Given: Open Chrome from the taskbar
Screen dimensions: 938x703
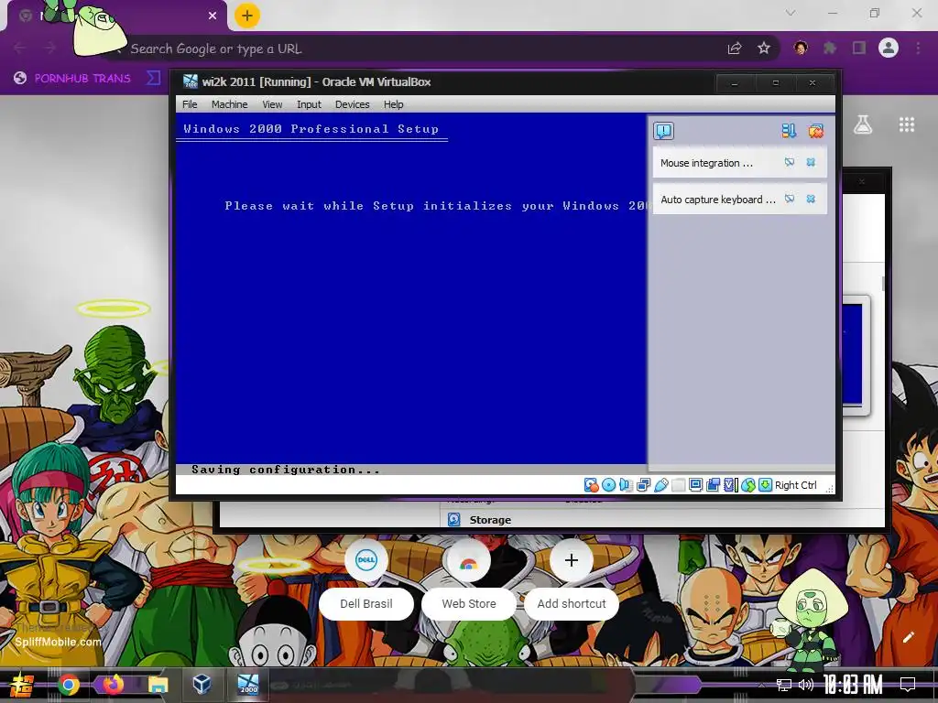Looking at the screenshot, I should point(68,685).
